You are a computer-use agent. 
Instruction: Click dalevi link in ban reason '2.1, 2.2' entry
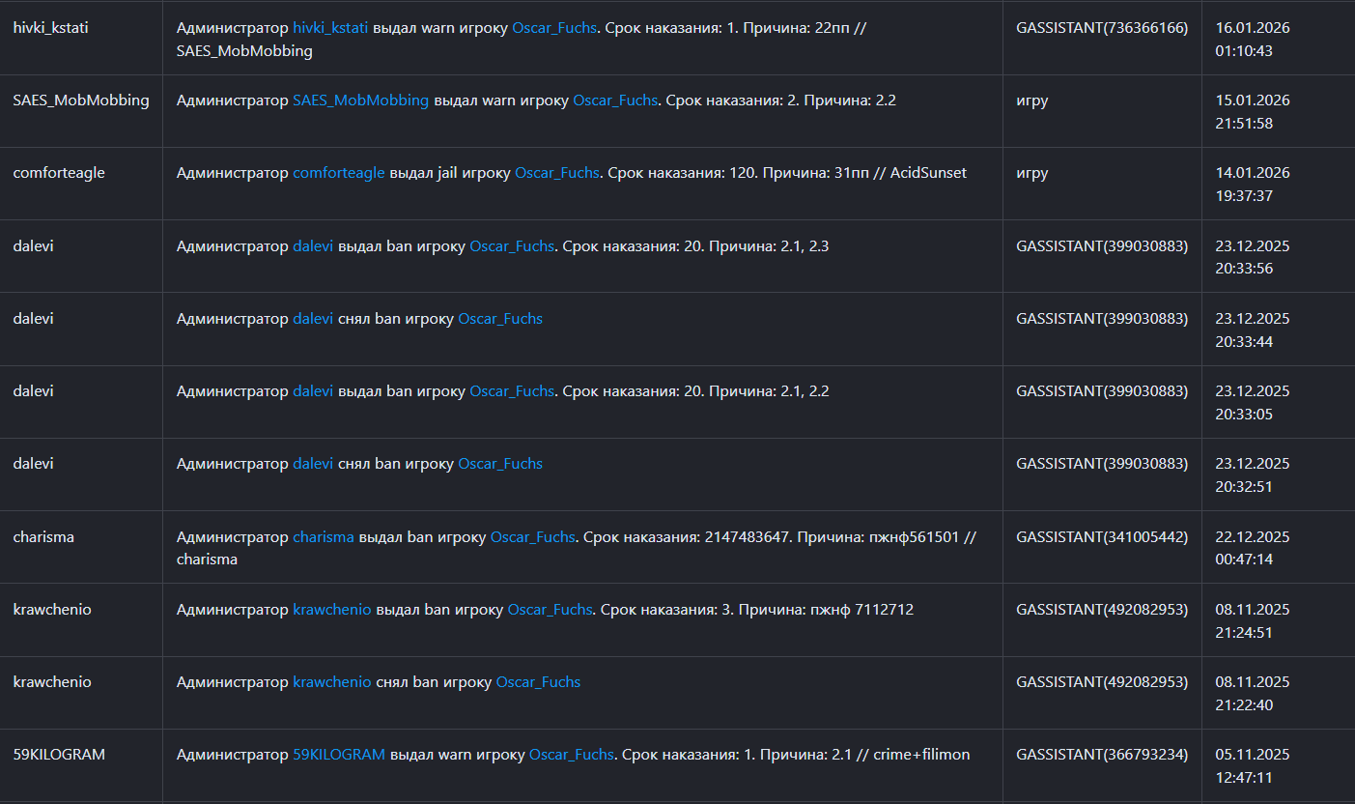(x=313, y=391)
